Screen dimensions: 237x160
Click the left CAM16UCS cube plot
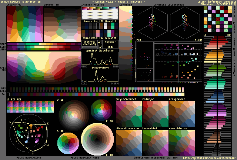[153, 23]
